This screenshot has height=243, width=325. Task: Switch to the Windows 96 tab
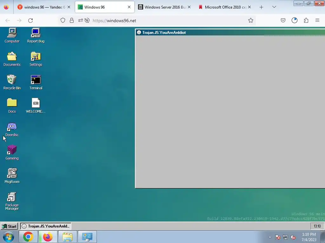[105, 7]
